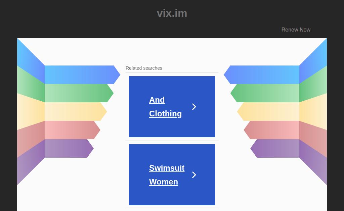Image resolution: width=344 pixels, height=211 pixels.
Task: Click the Related searches label
Action: click(144, 68)
